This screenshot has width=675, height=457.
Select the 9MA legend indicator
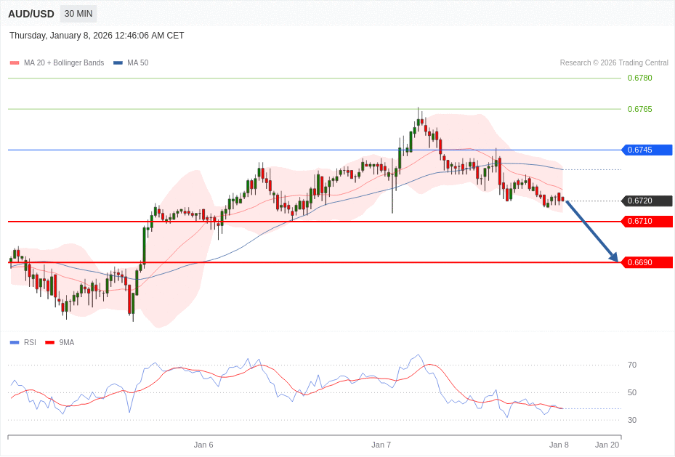49,342
